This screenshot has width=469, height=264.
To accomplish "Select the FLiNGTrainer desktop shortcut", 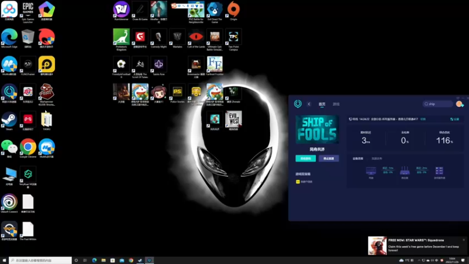I will [x=28, y=66].
